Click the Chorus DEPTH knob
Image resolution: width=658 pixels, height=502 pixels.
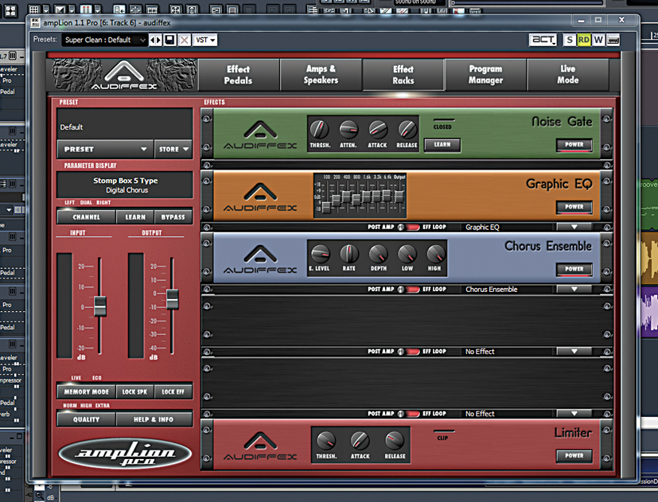point(378,254)
